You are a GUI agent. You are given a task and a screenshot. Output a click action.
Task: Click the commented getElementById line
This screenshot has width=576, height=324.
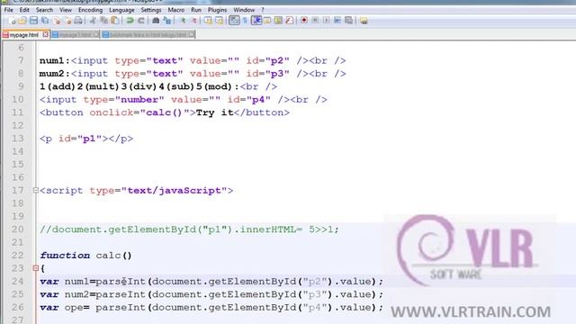[x=189, y=229]
